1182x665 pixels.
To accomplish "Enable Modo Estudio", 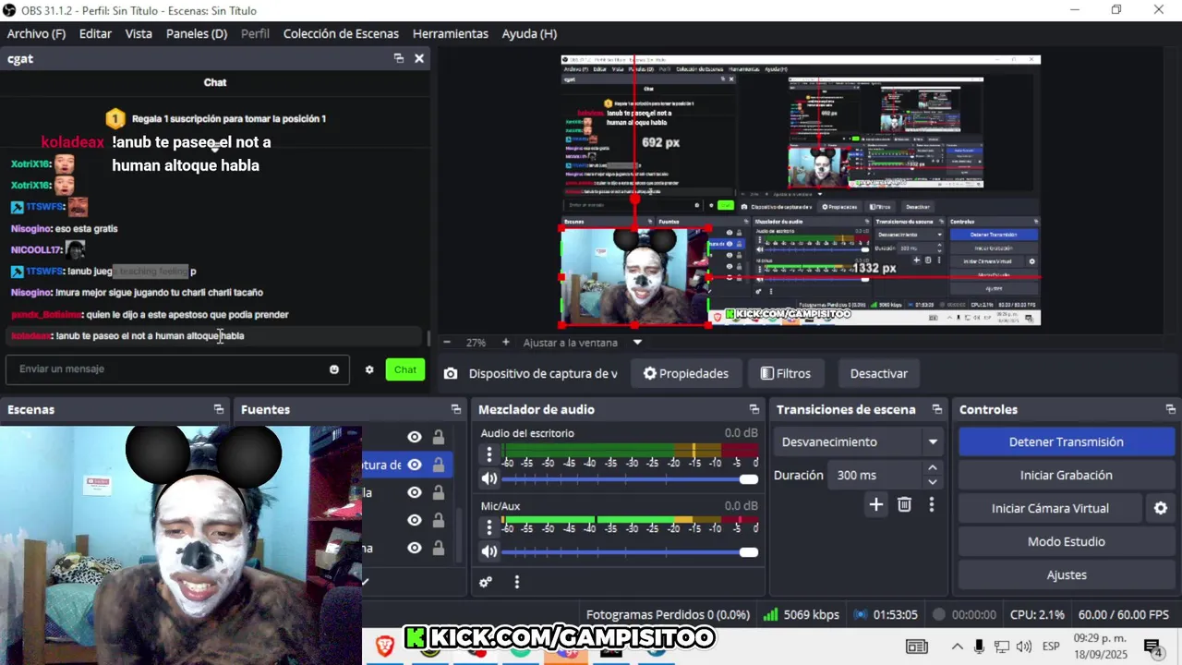I will coord(1066,541).
